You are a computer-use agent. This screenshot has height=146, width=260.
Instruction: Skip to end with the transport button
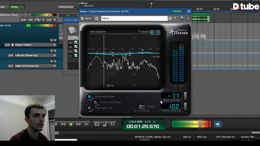coord(87,124)
